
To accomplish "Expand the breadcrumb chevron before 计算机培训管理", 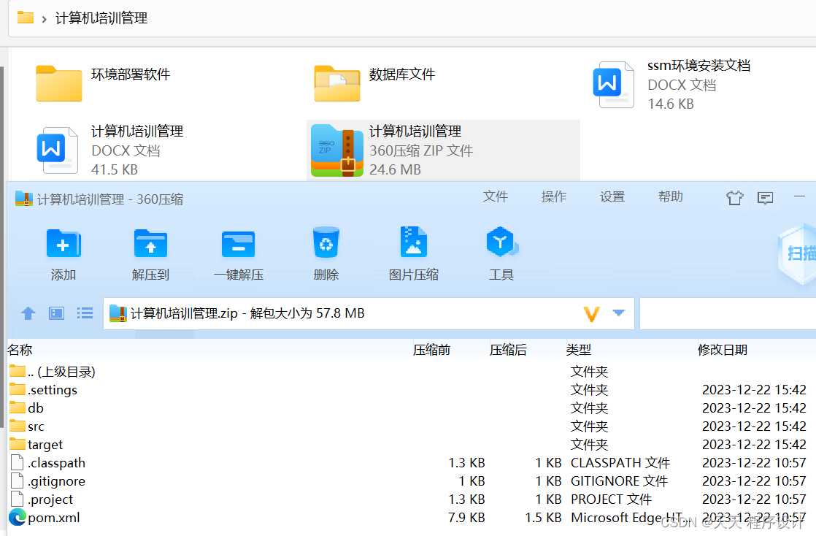I will (45, 19).
